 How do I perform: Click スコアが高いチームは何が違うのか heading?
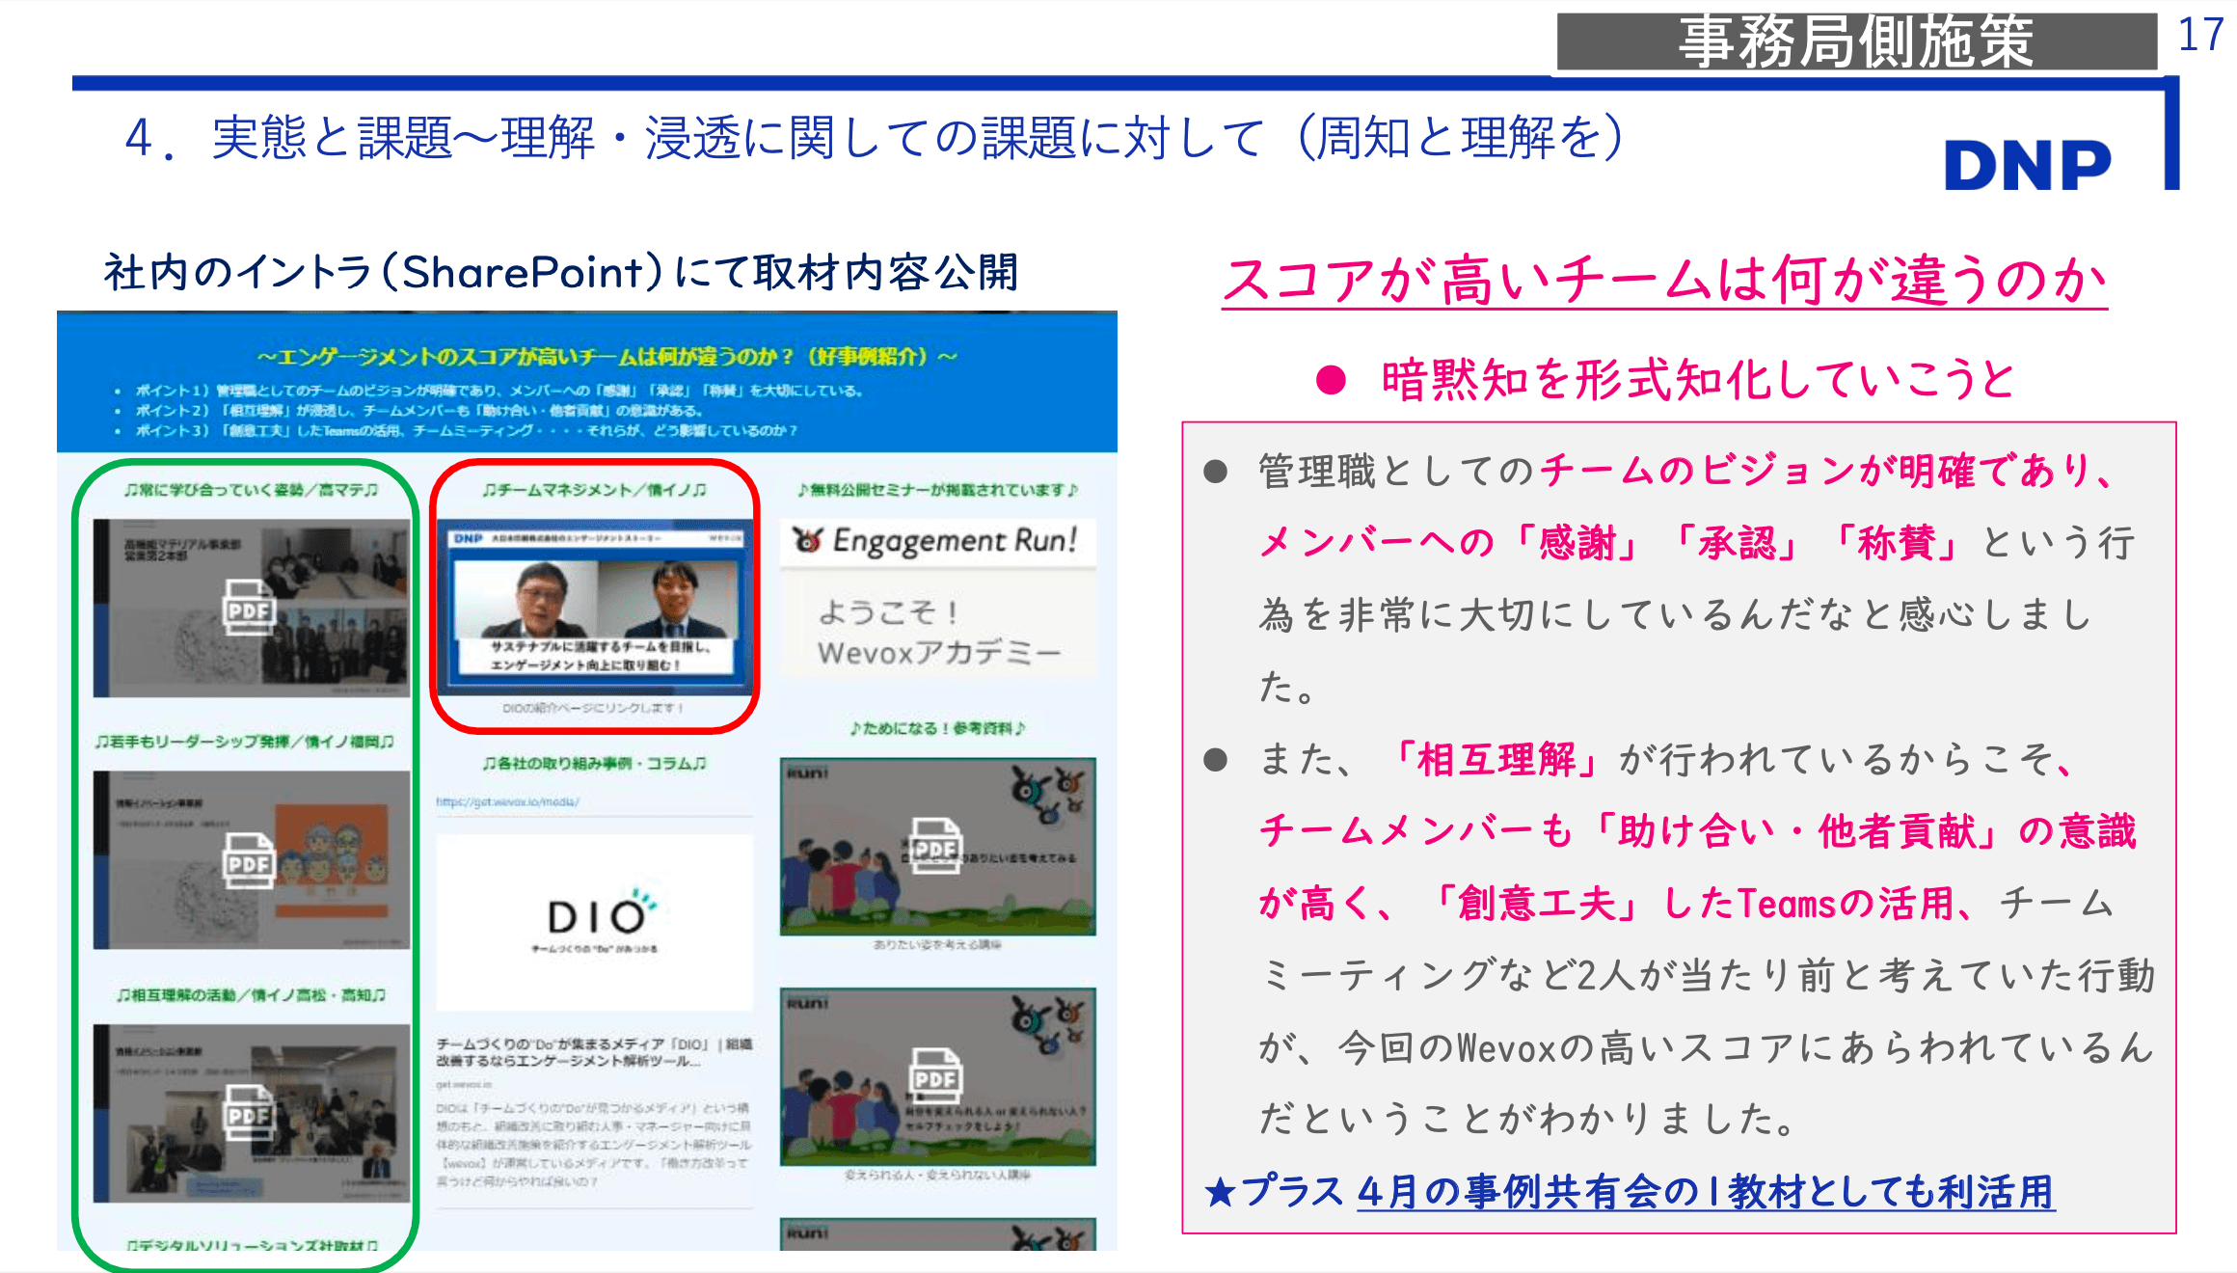coord(1664,281)
